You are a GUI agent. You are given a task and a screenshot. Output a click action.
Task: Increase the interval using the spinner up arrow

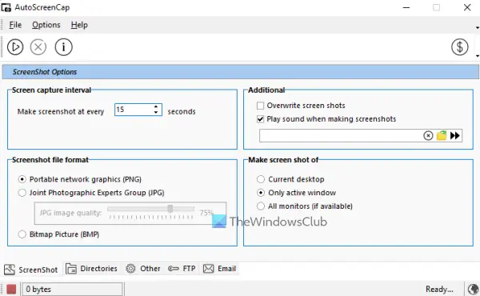pos(156,107)
